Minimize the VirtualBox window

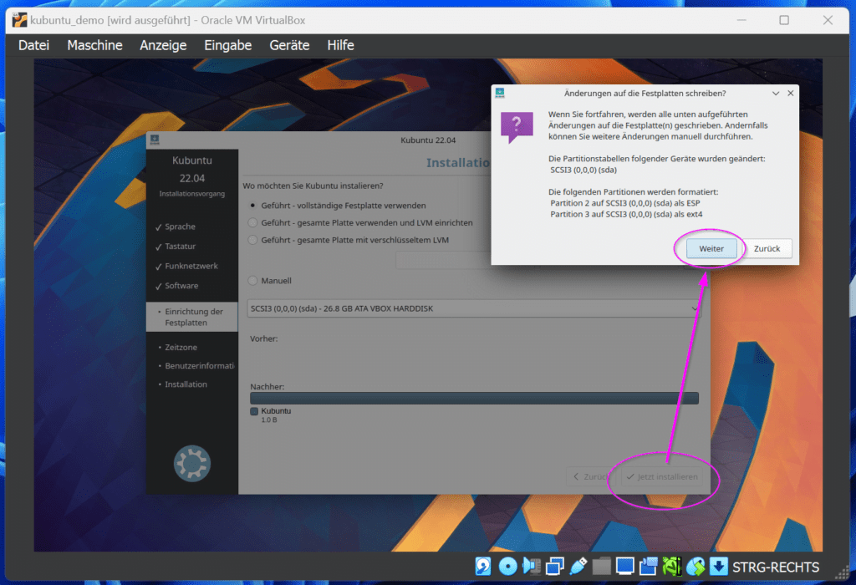point(741,20)
